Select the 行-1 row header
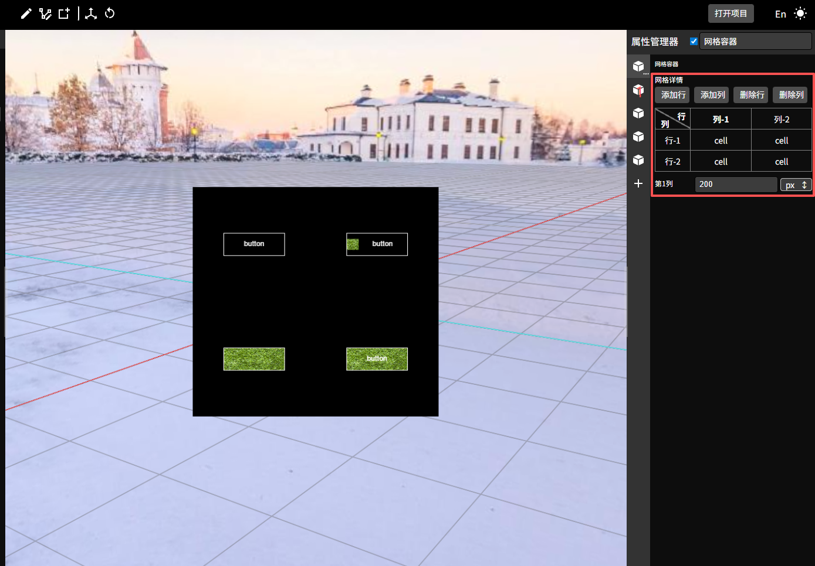The image size is (815, 566). coord(672,140)
